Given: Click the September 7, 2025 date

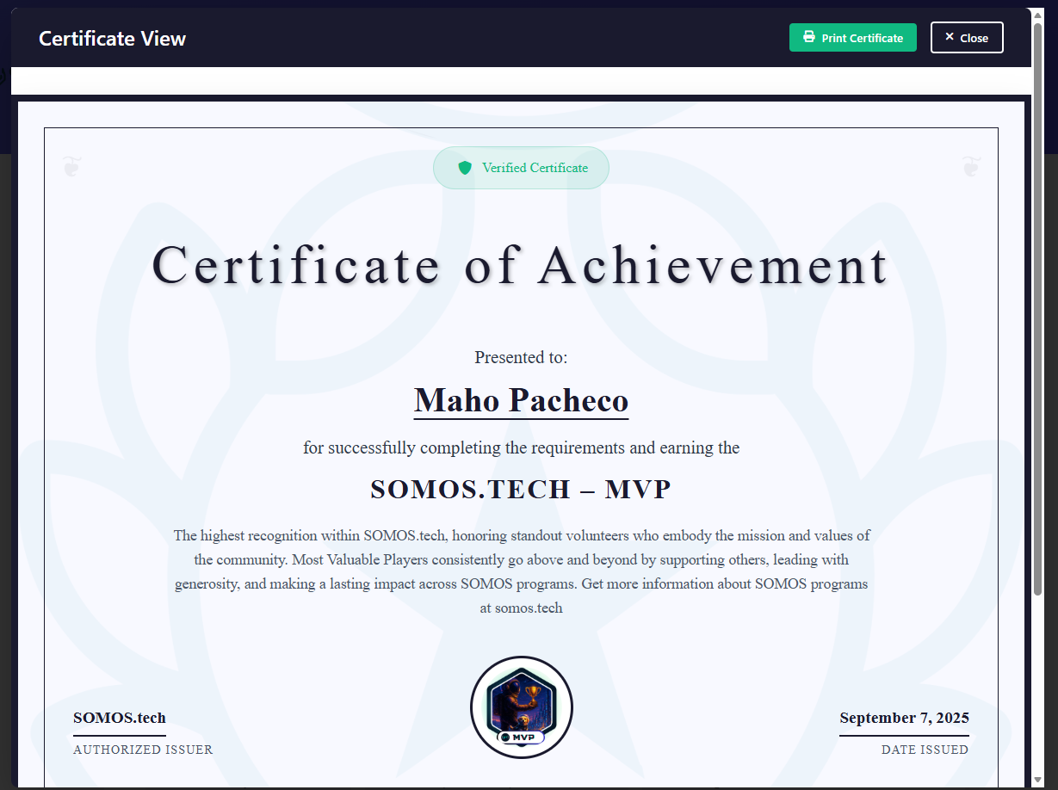Looking at the screenshot, I should [x=904, y=718].
